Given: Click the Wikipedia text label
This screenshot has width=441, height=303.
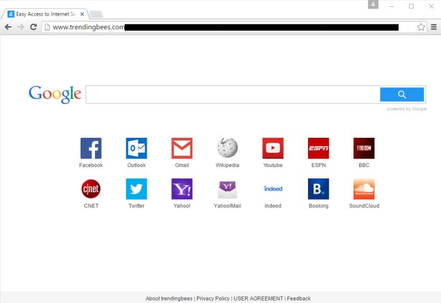Looking at the screenshot, I should point(227,165).
